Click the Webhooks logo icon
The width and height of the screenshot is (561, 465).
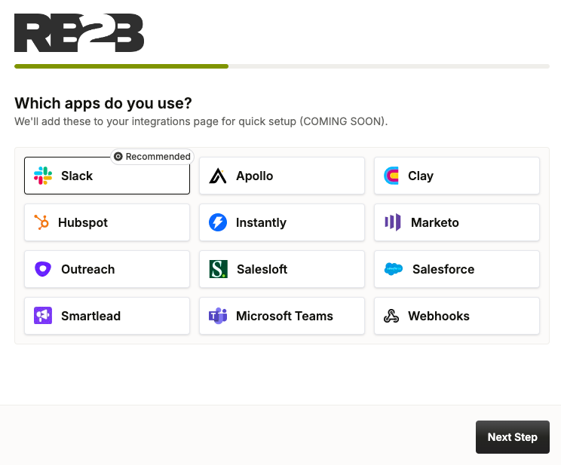pos(391,316)
